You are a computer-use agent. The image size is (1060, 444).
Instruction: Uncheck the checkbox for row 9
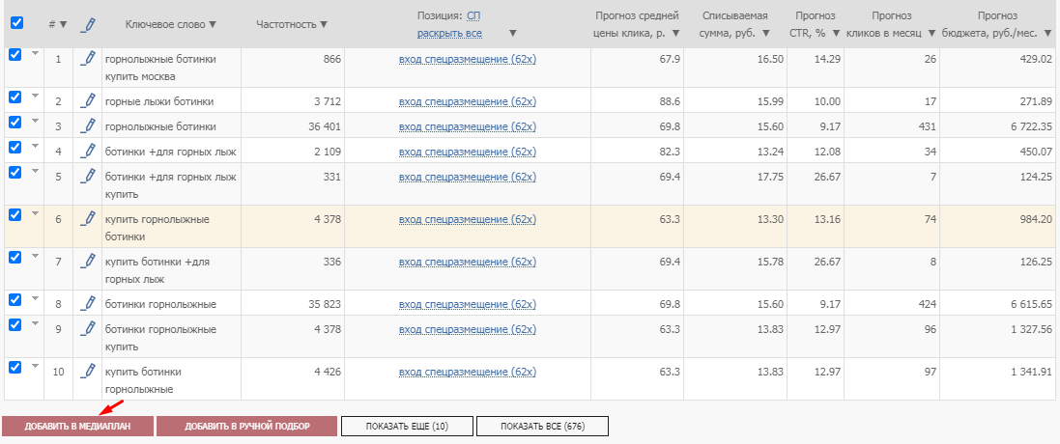pos(15,324)
